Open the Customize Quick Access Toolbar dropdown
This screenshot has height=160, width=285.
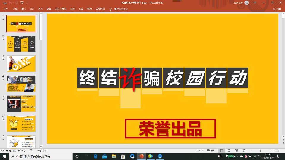pos(27,3)
